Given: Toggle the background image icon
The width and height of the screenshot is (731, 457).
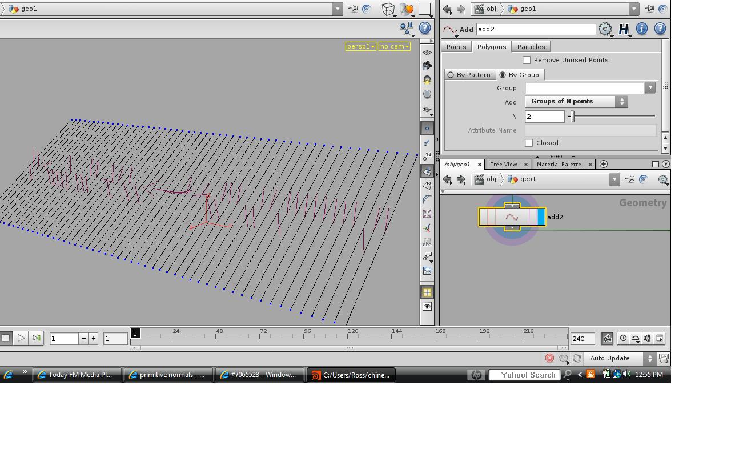Looking at the screenshot, I should click(427, 271).
